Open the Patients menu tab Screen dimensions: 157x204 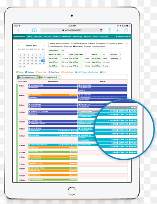pyautogui.click(x=57, y=37)
